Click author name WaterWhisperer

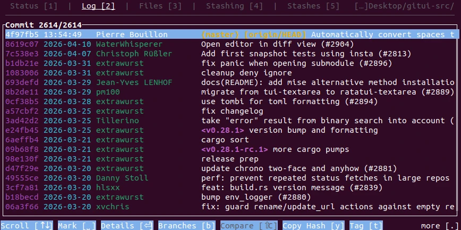click(130, 44)
